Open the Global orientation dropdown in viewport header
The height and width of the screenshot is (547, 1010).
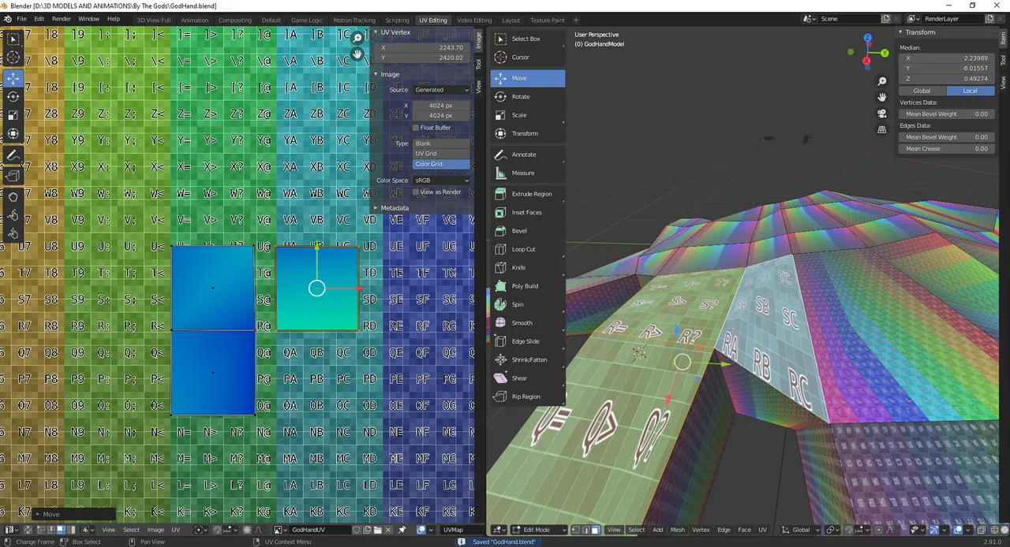point(799,530)
